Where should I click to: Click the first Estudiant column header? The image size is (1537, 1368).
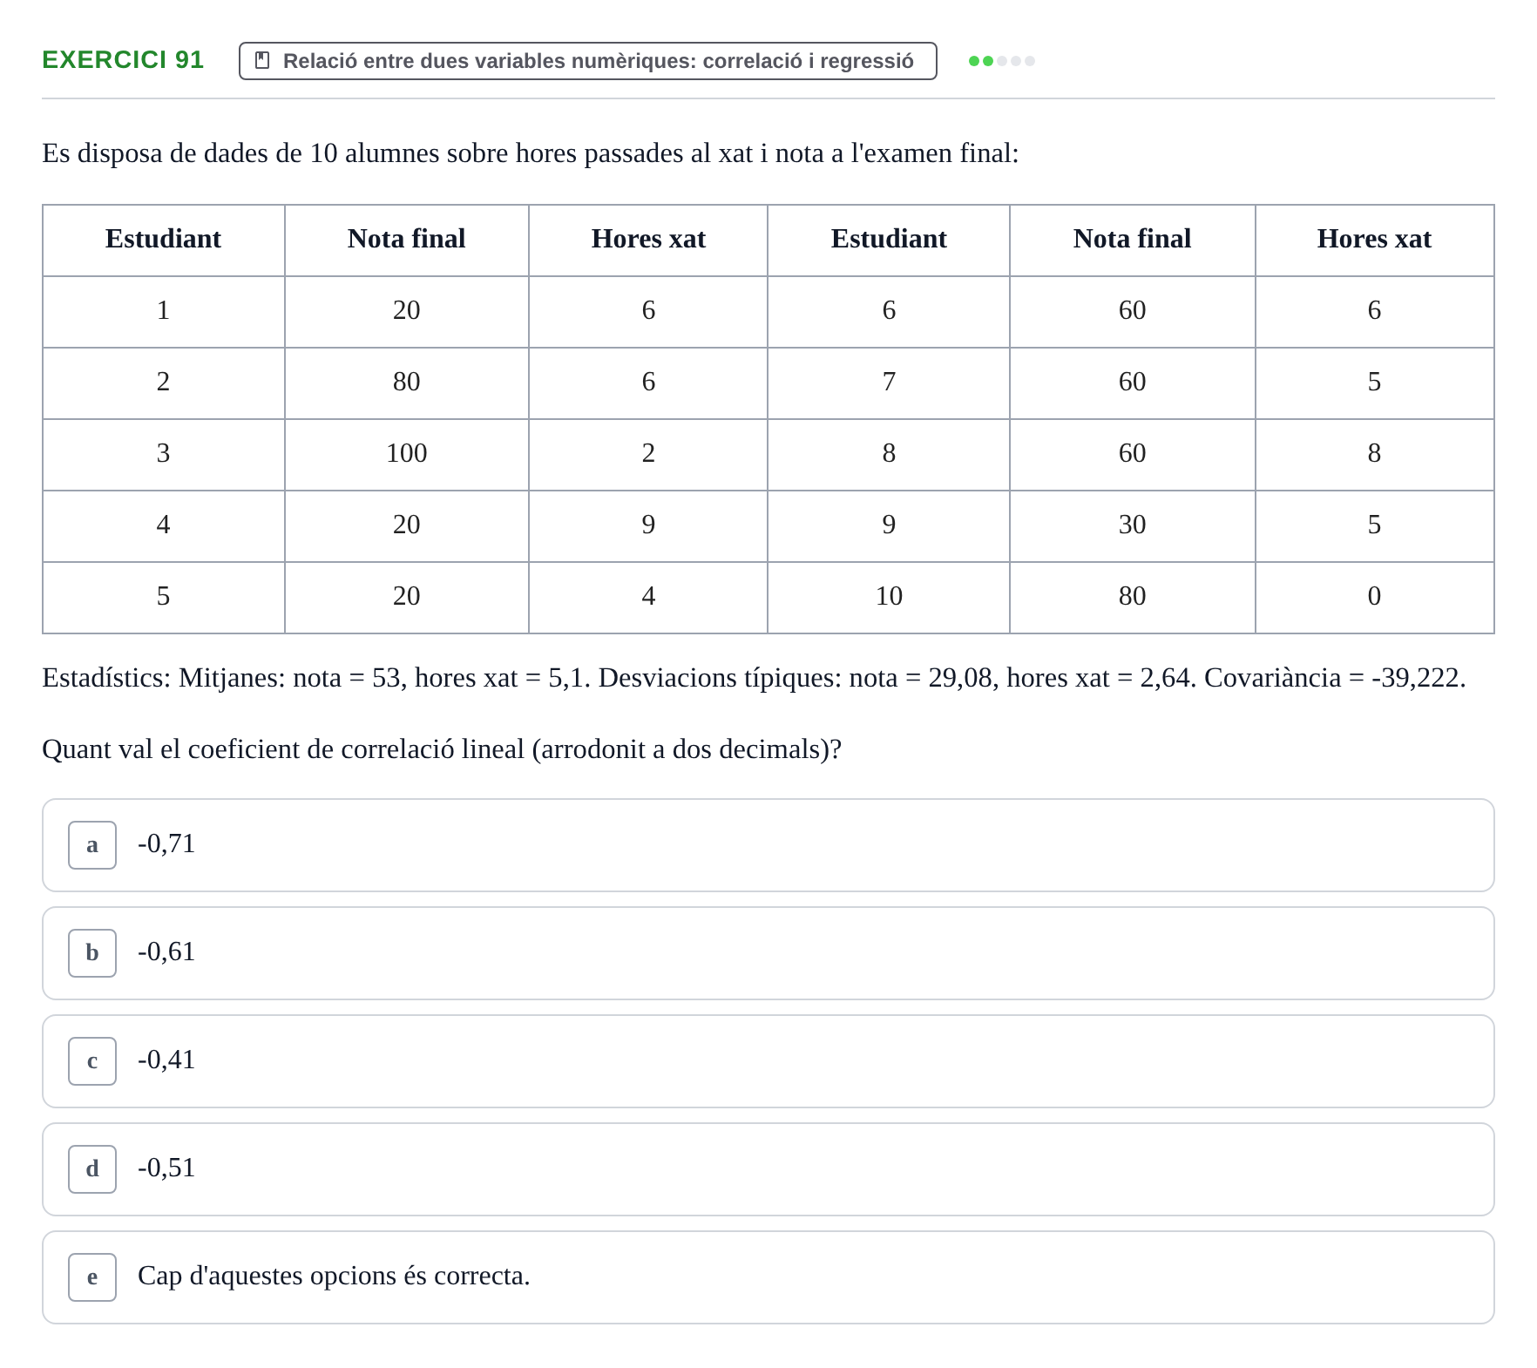point(164,240)
